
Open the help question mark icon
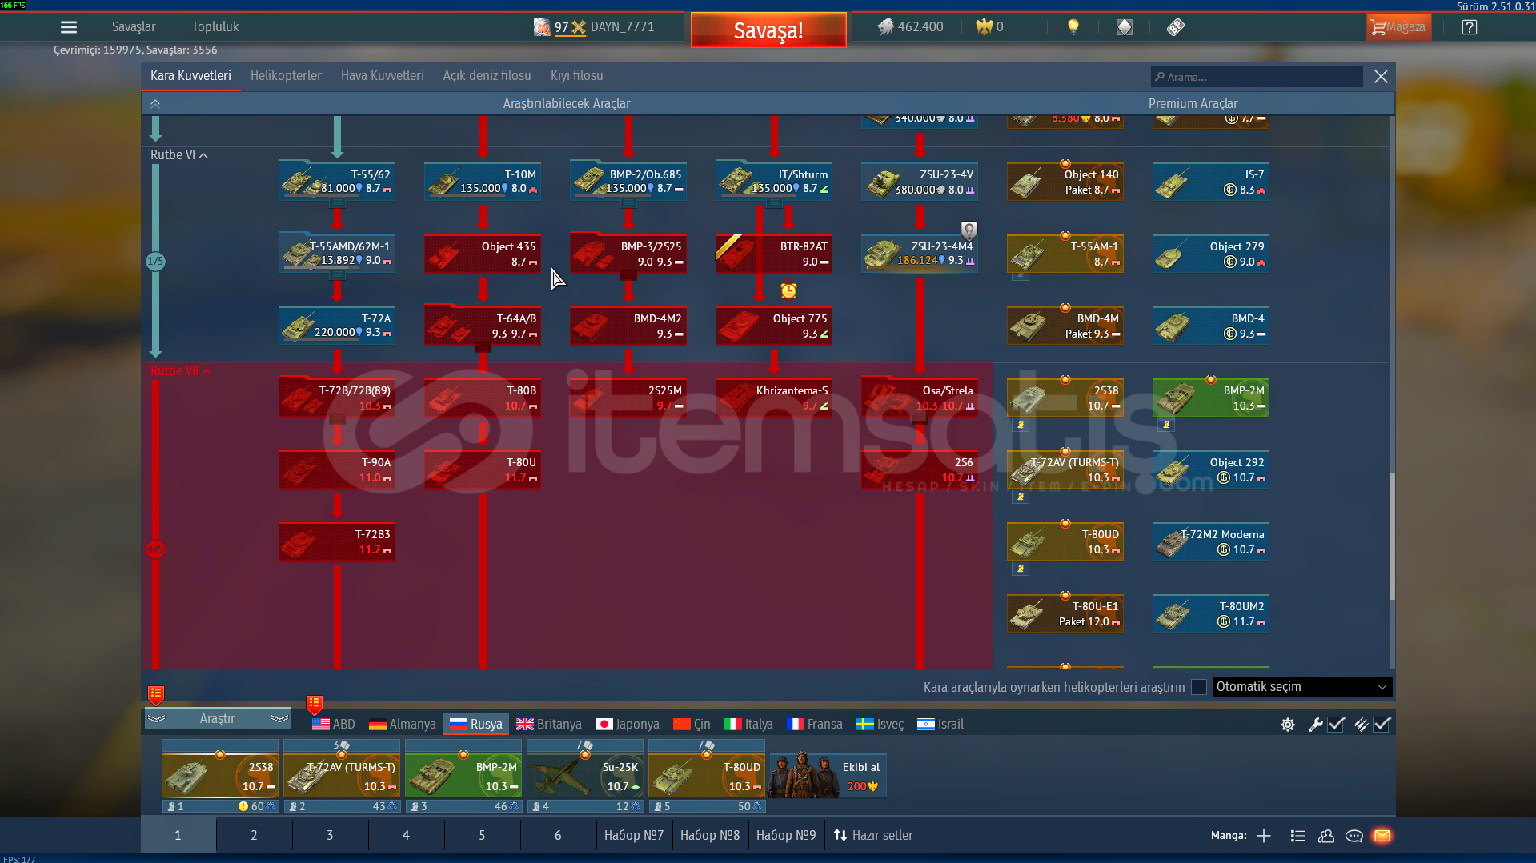tap(1469, 27)
